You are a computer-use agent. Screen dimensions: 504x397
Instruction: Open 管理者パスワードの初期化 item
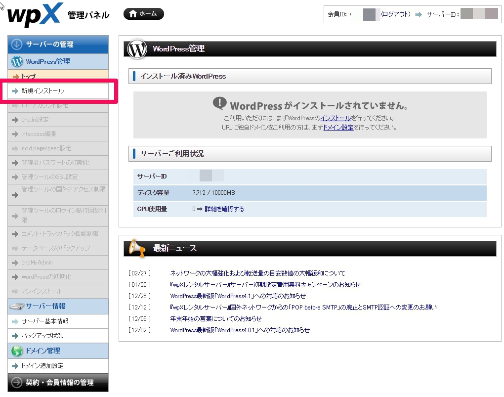pos(58,163)
